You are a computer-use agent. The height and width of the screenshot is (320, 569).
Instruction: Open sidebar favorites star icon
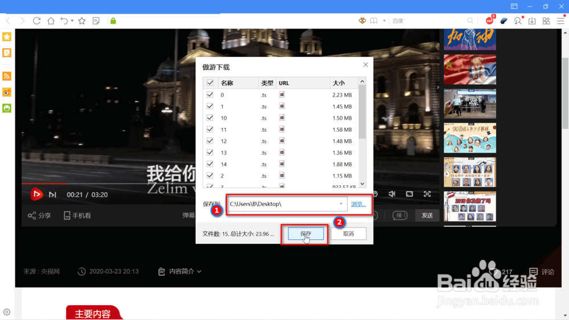coord(7,36)
